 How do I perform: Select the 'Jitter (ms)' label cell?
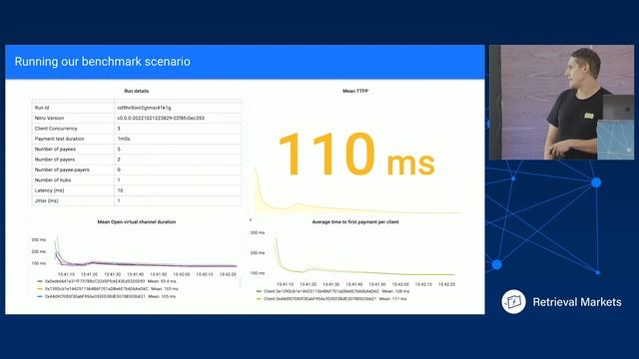point(73,200)
